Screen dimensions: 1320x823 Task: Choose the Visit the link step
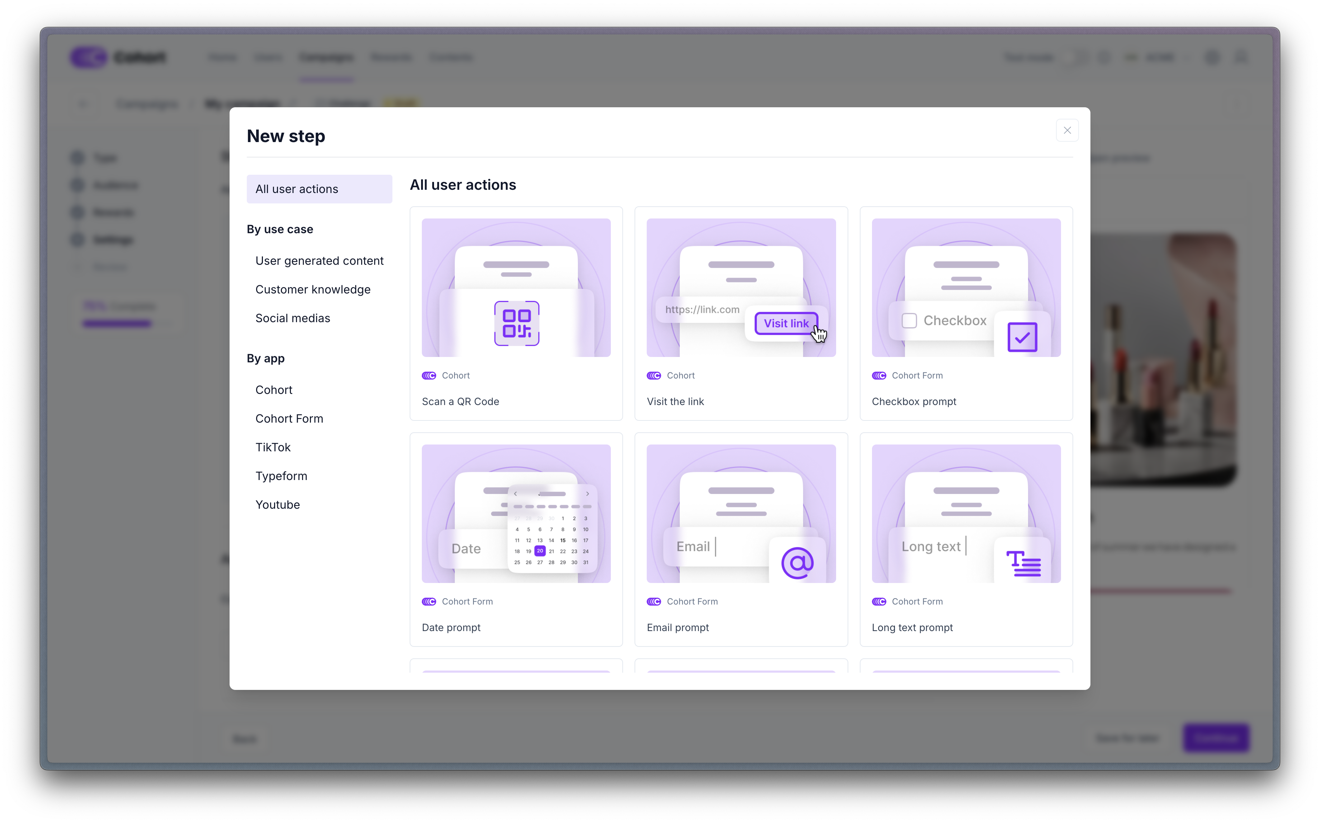675,402
